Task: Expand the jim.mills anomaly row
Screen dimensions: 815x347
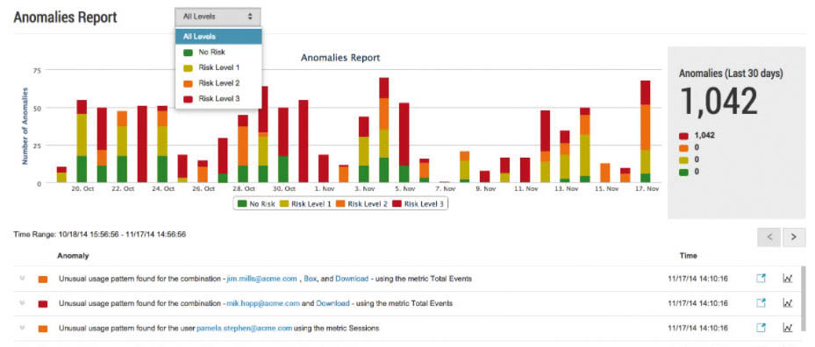Action: (x=22, y=278)
